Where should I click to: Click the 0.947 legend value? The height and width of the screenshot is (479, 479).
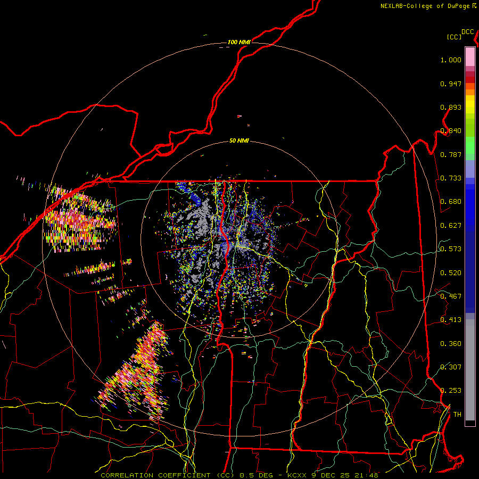451,84
